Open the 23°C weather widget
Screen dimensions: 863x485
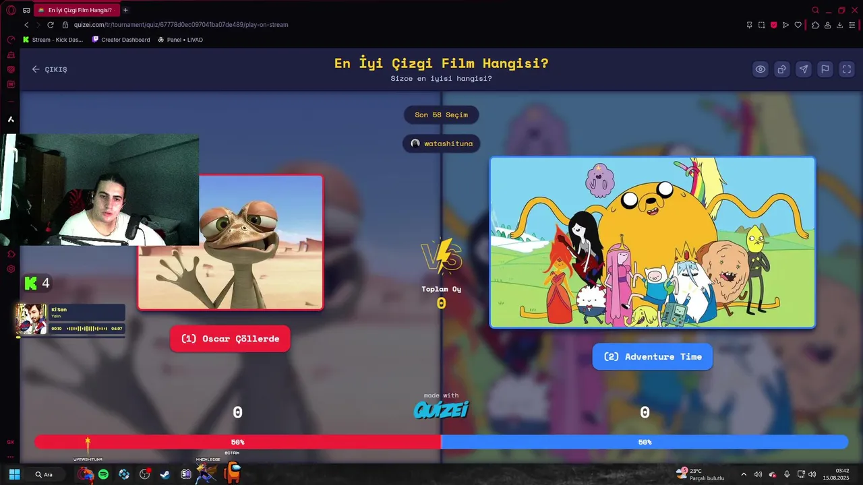tap(701, 474)
